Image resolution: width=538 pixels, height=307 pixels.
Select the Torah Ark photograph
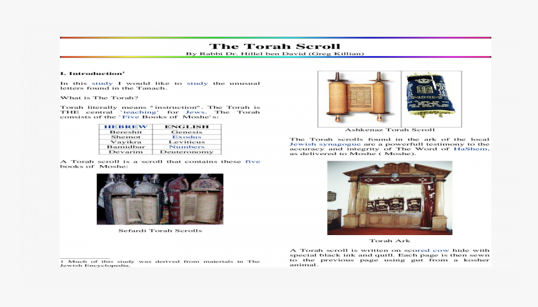tap(389, 197)
